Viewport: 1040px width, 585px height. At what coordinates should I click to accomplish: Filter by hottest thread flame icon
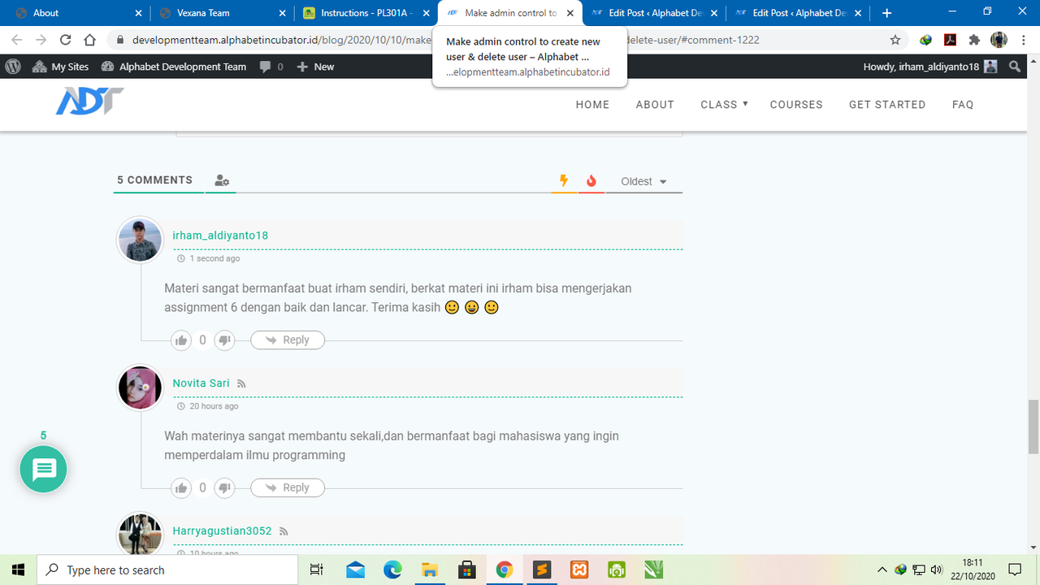click(x=591, y=180)
